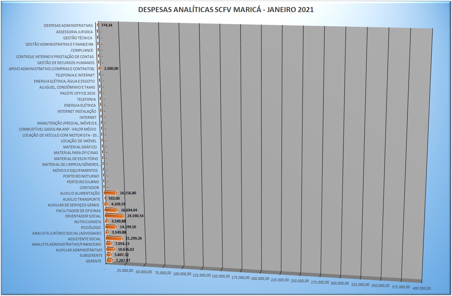
Task: Select the 16.156,80 data label
Action: [128, 193]
